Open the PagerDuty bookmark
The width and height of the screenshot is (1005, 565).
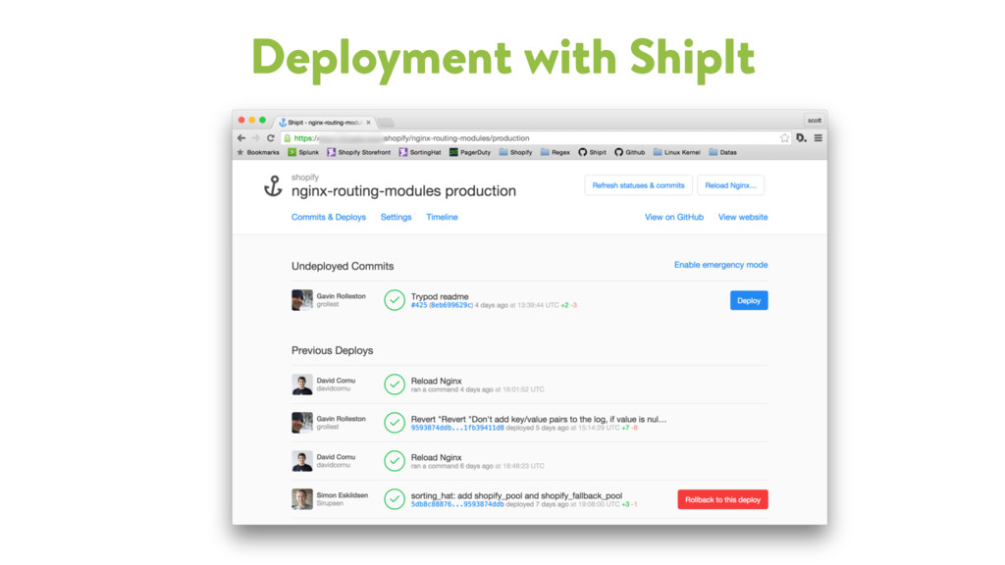coord(470,152)
